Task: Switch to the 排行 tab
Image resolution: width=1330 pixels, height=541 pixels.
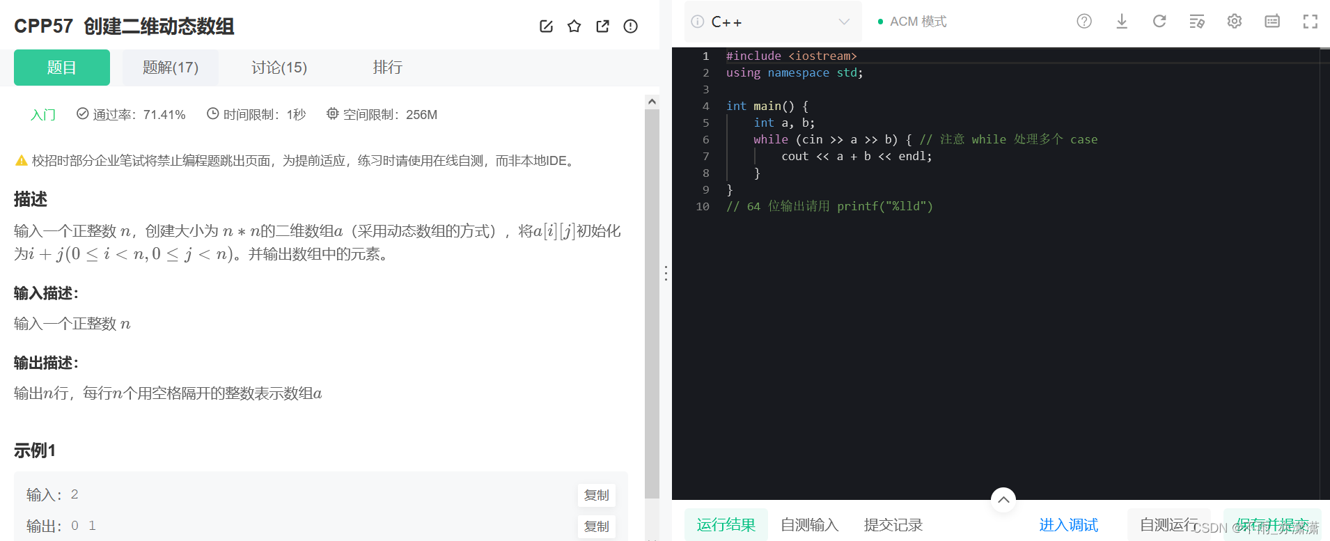Action: 387,68
